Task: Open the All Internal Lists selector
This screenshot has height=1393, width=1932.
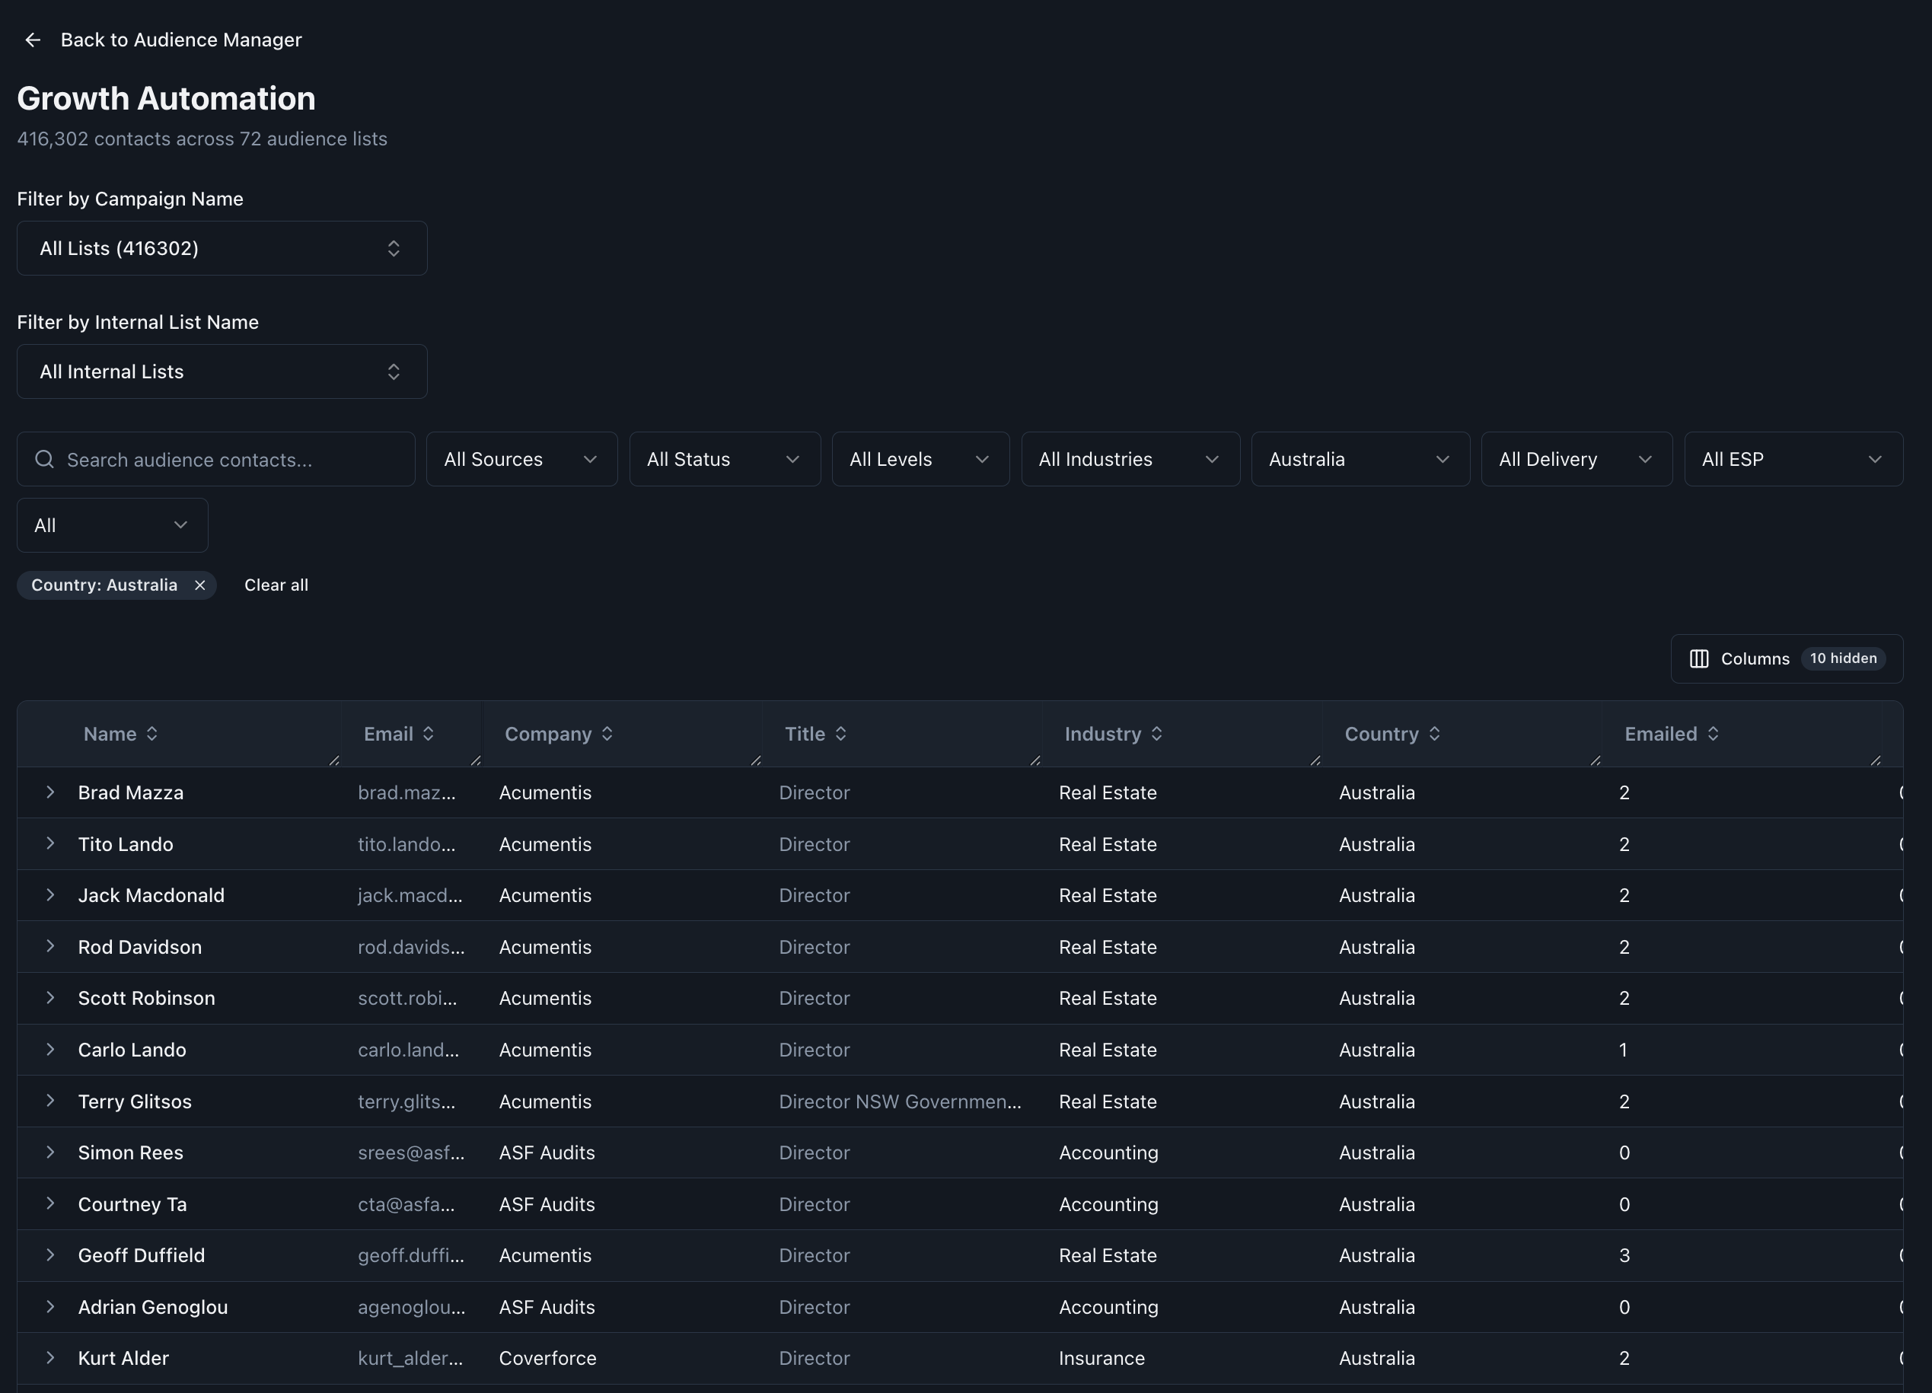Action: [x=222, y=371]
